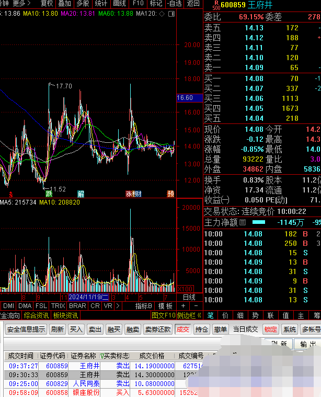Open the 买卖标志 column filter triangle

[x=102, y=356]
